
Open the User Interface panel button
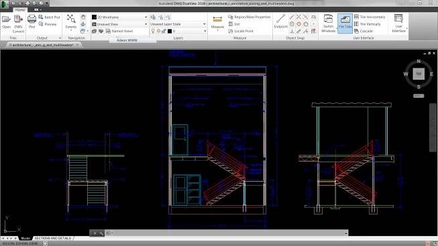(398, 23)
